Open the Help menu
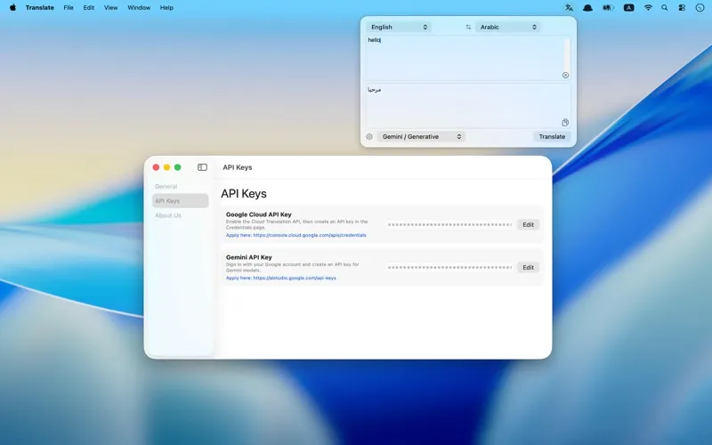712x445 pixels. (x=166, y=8)
